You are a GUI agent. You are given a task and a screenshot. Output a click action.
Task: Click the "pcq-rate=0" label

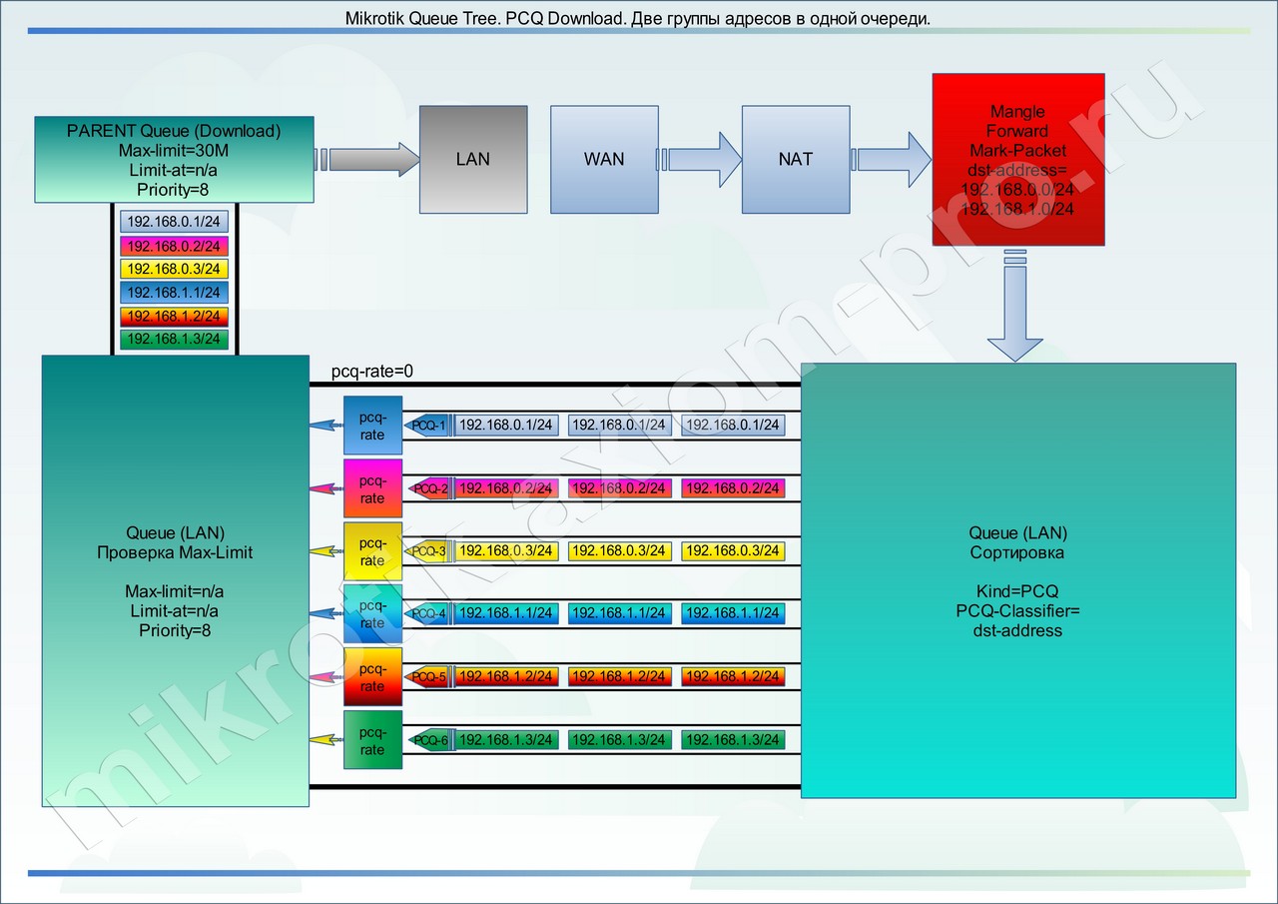(x=372, y=372)
